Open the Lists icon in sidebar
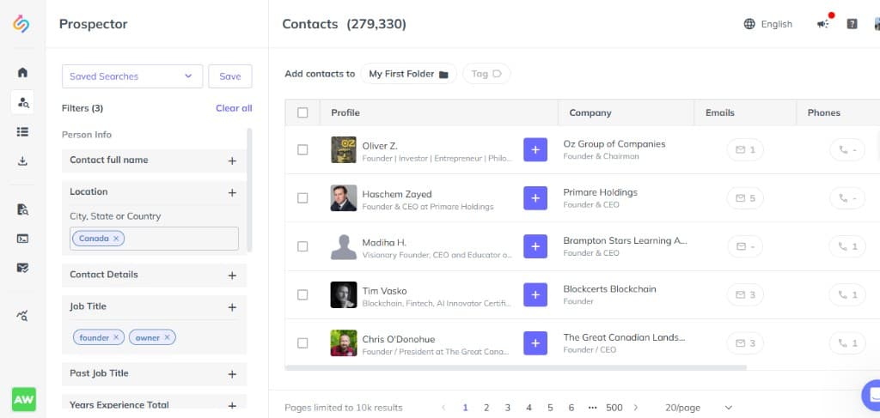 (22, 131)
